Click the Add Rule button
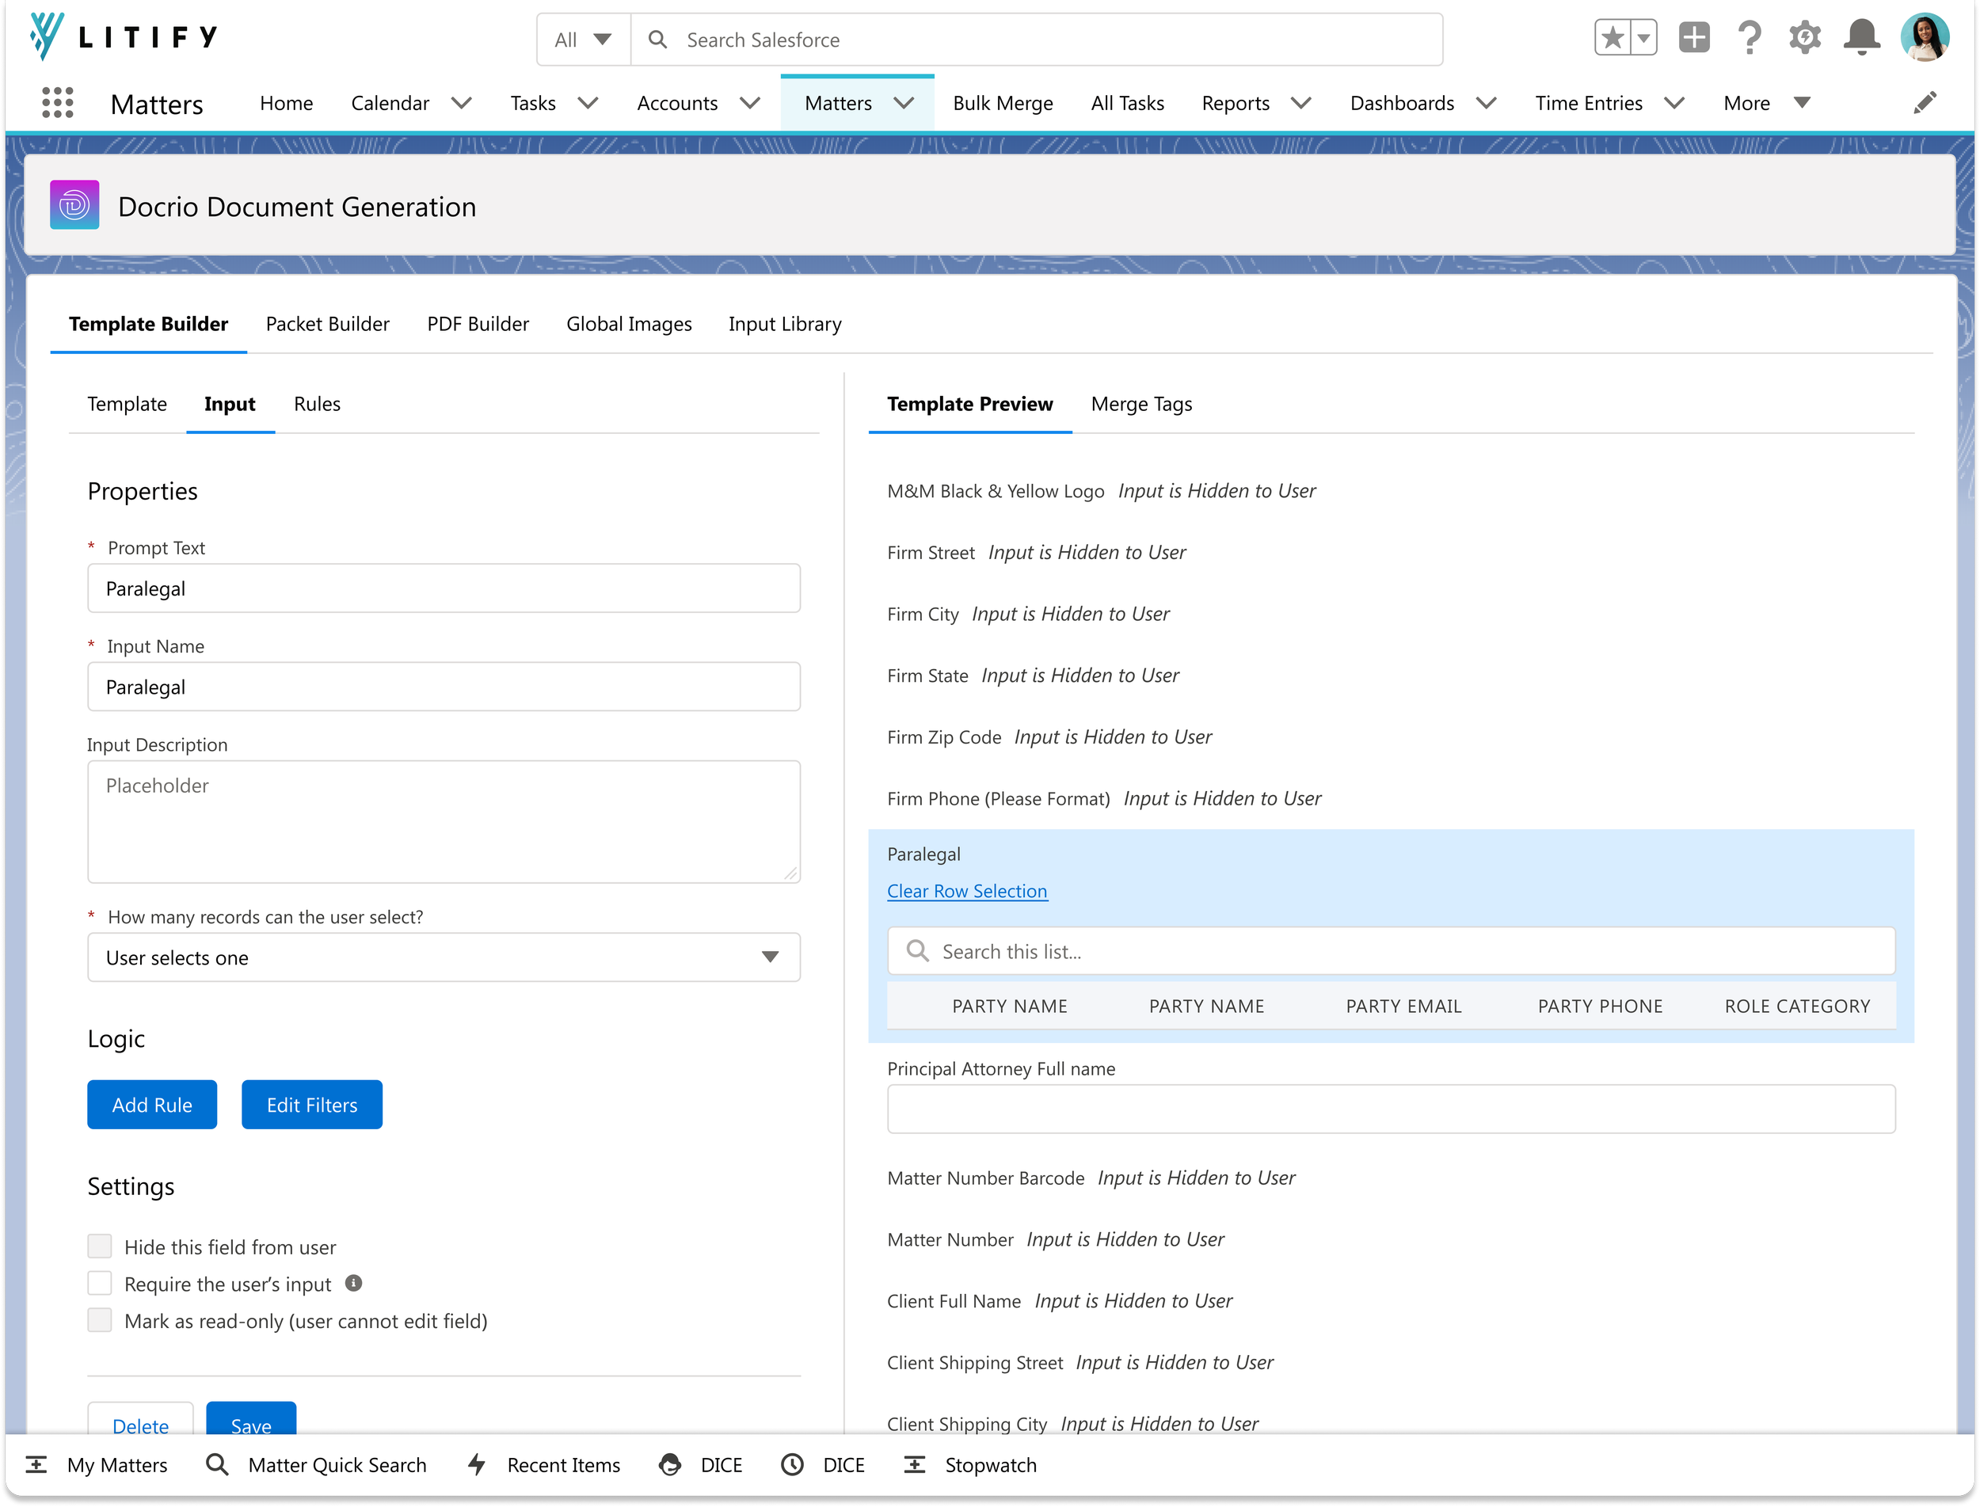The image size is (1980, 1507). pyautogui.click(x=153, y=1106)
